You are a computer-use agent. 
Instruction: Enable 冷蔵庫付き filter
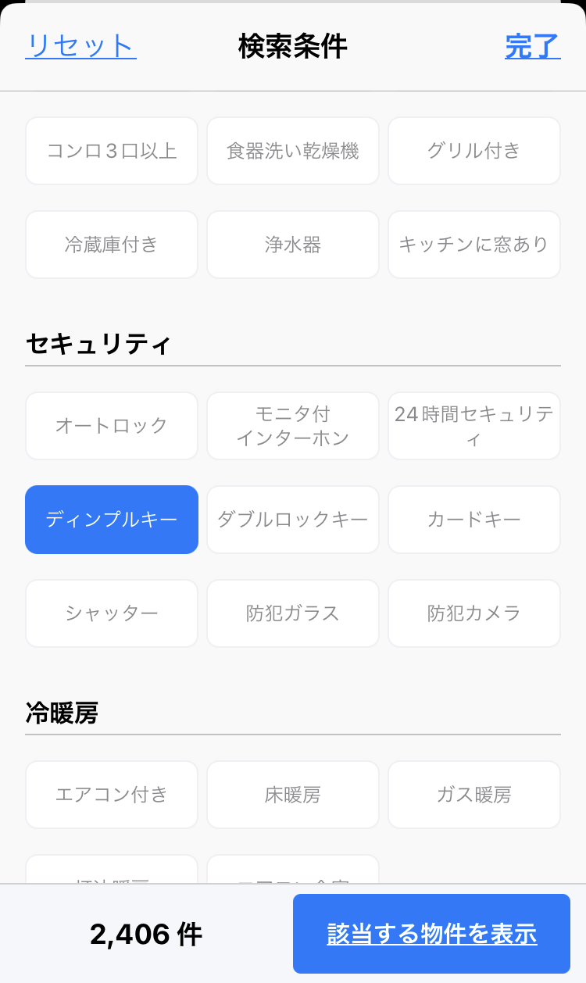(112, 245)
